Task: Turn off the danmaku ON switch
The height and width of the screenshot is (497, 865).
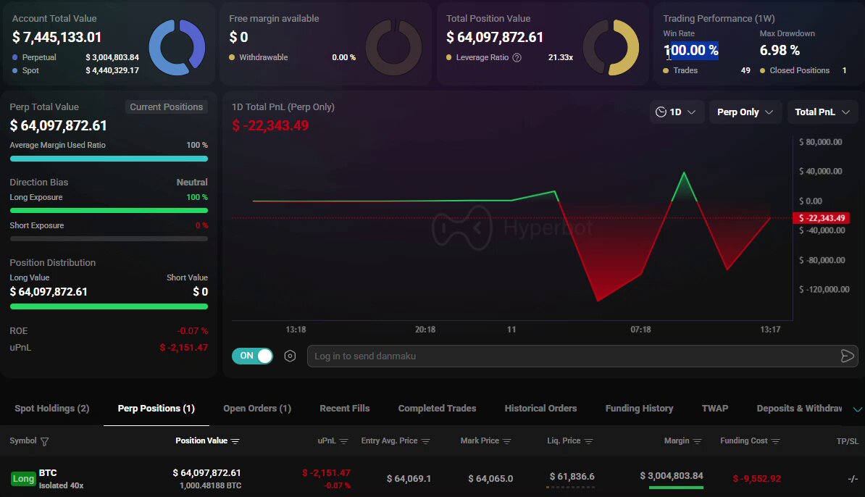Action: tap(253, 356)
